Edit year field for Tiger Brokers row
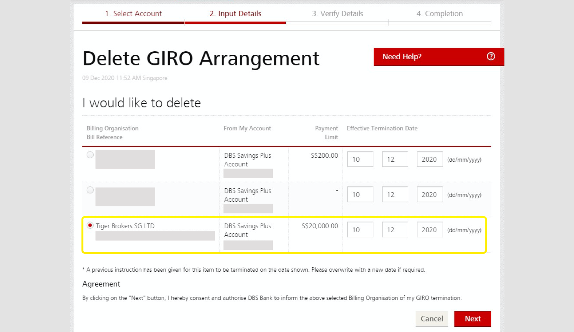 (x=430, y=230)
